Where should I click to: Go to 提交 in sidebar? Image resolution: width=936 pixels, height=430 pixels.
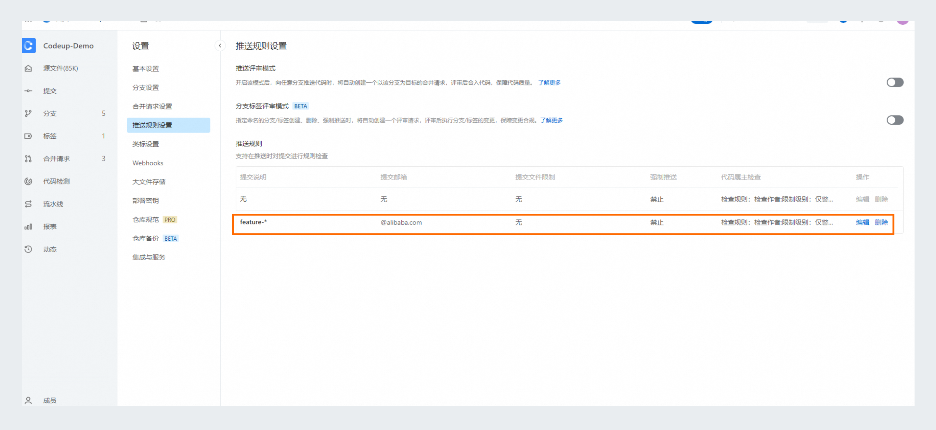pyautogui.click(x=50, y=91)
